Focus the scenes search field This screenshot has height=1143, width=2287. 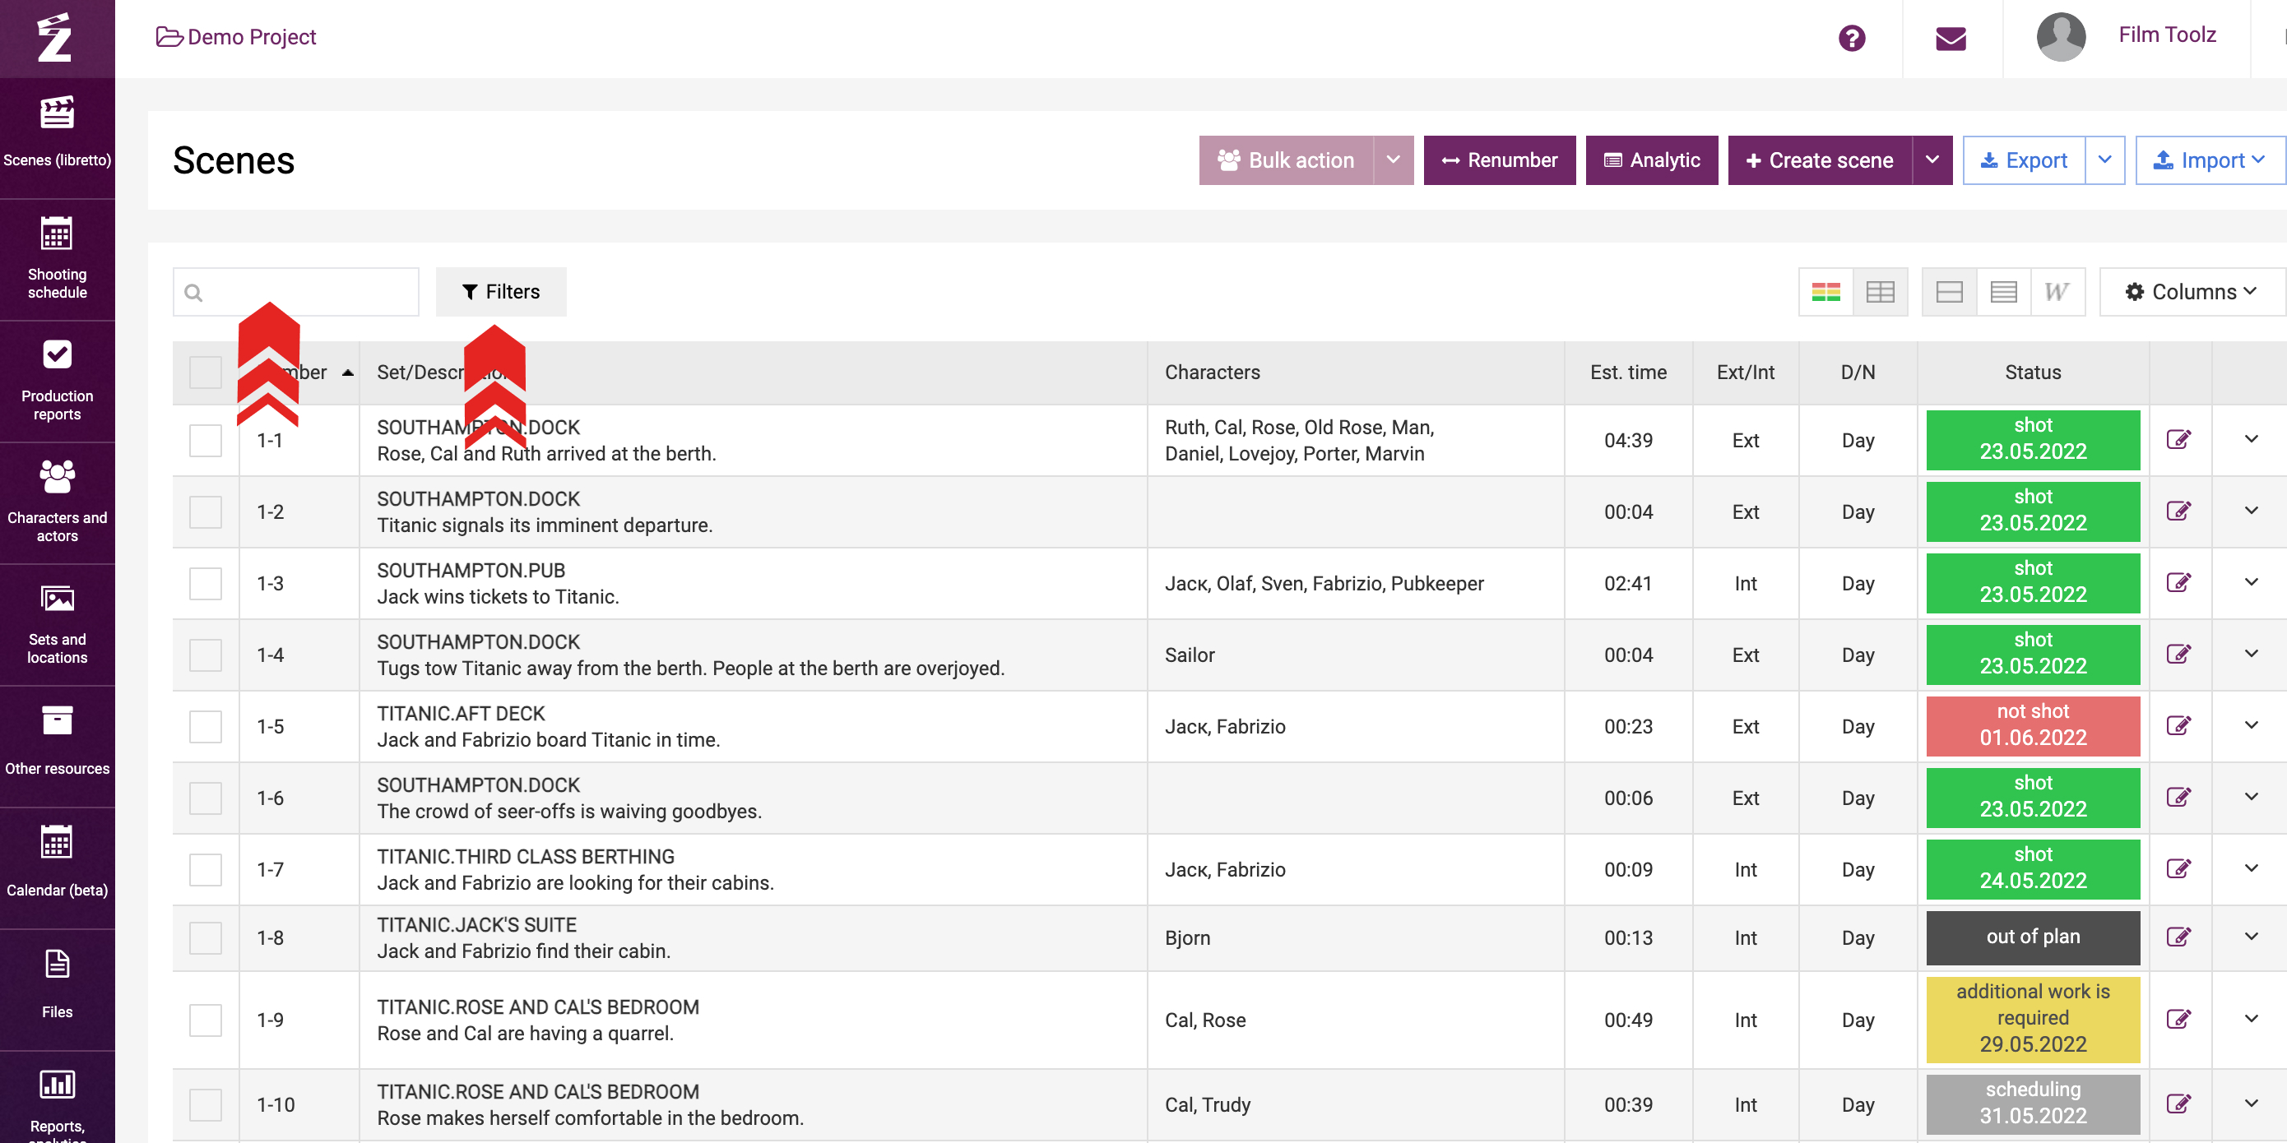pos(295,292)
